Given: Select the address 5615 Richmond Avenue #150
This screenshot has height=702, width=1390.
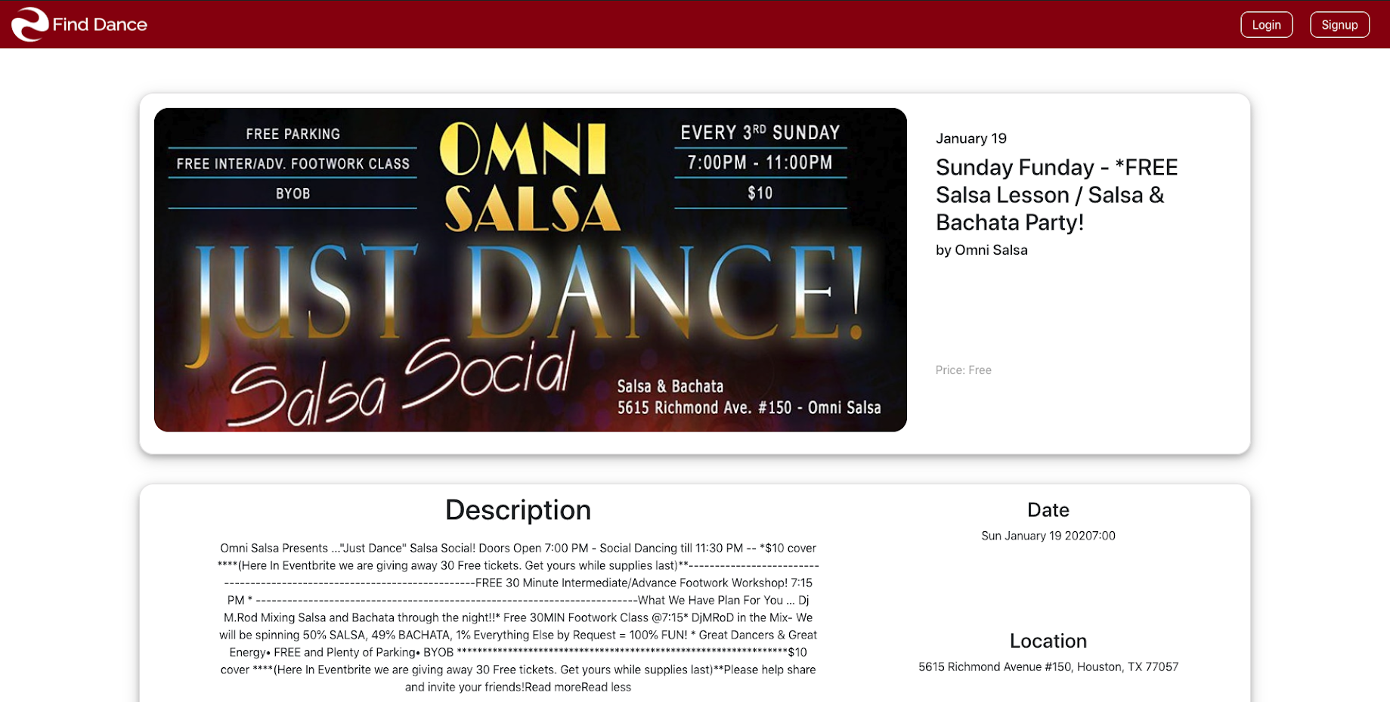Looking at the screenshot, I should (x=1048, y=666).
